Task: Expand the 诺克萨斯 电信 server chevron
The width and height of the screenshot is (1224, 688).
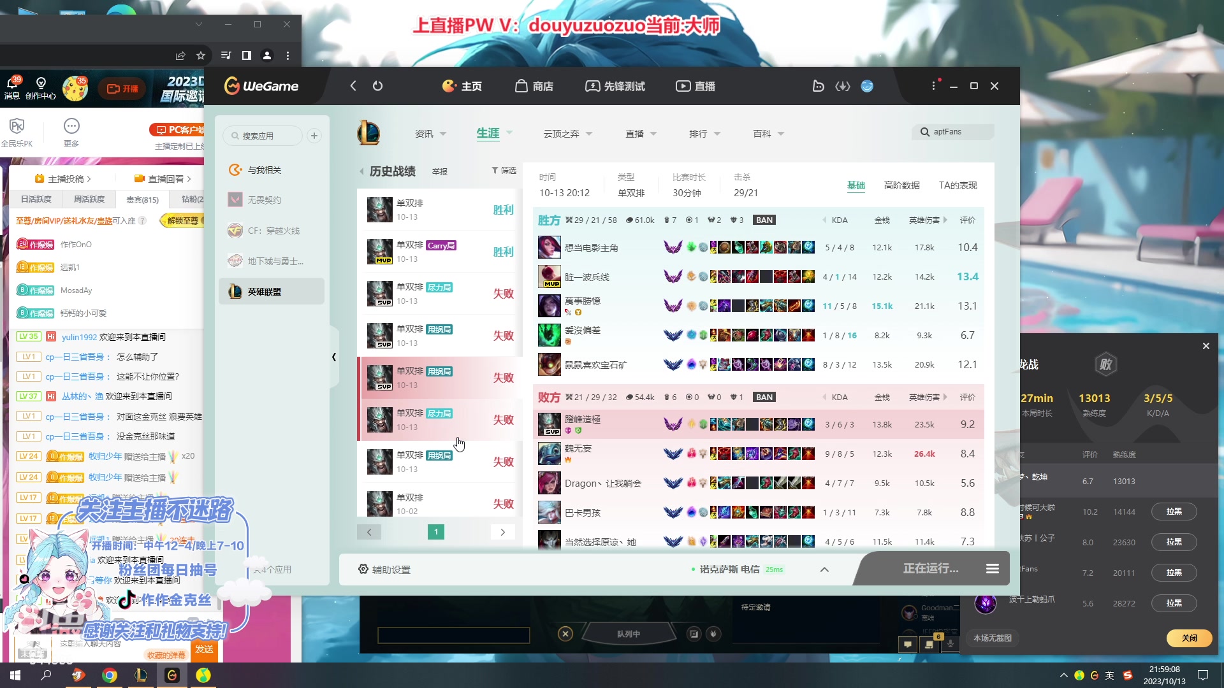Action: pos(824,570)
